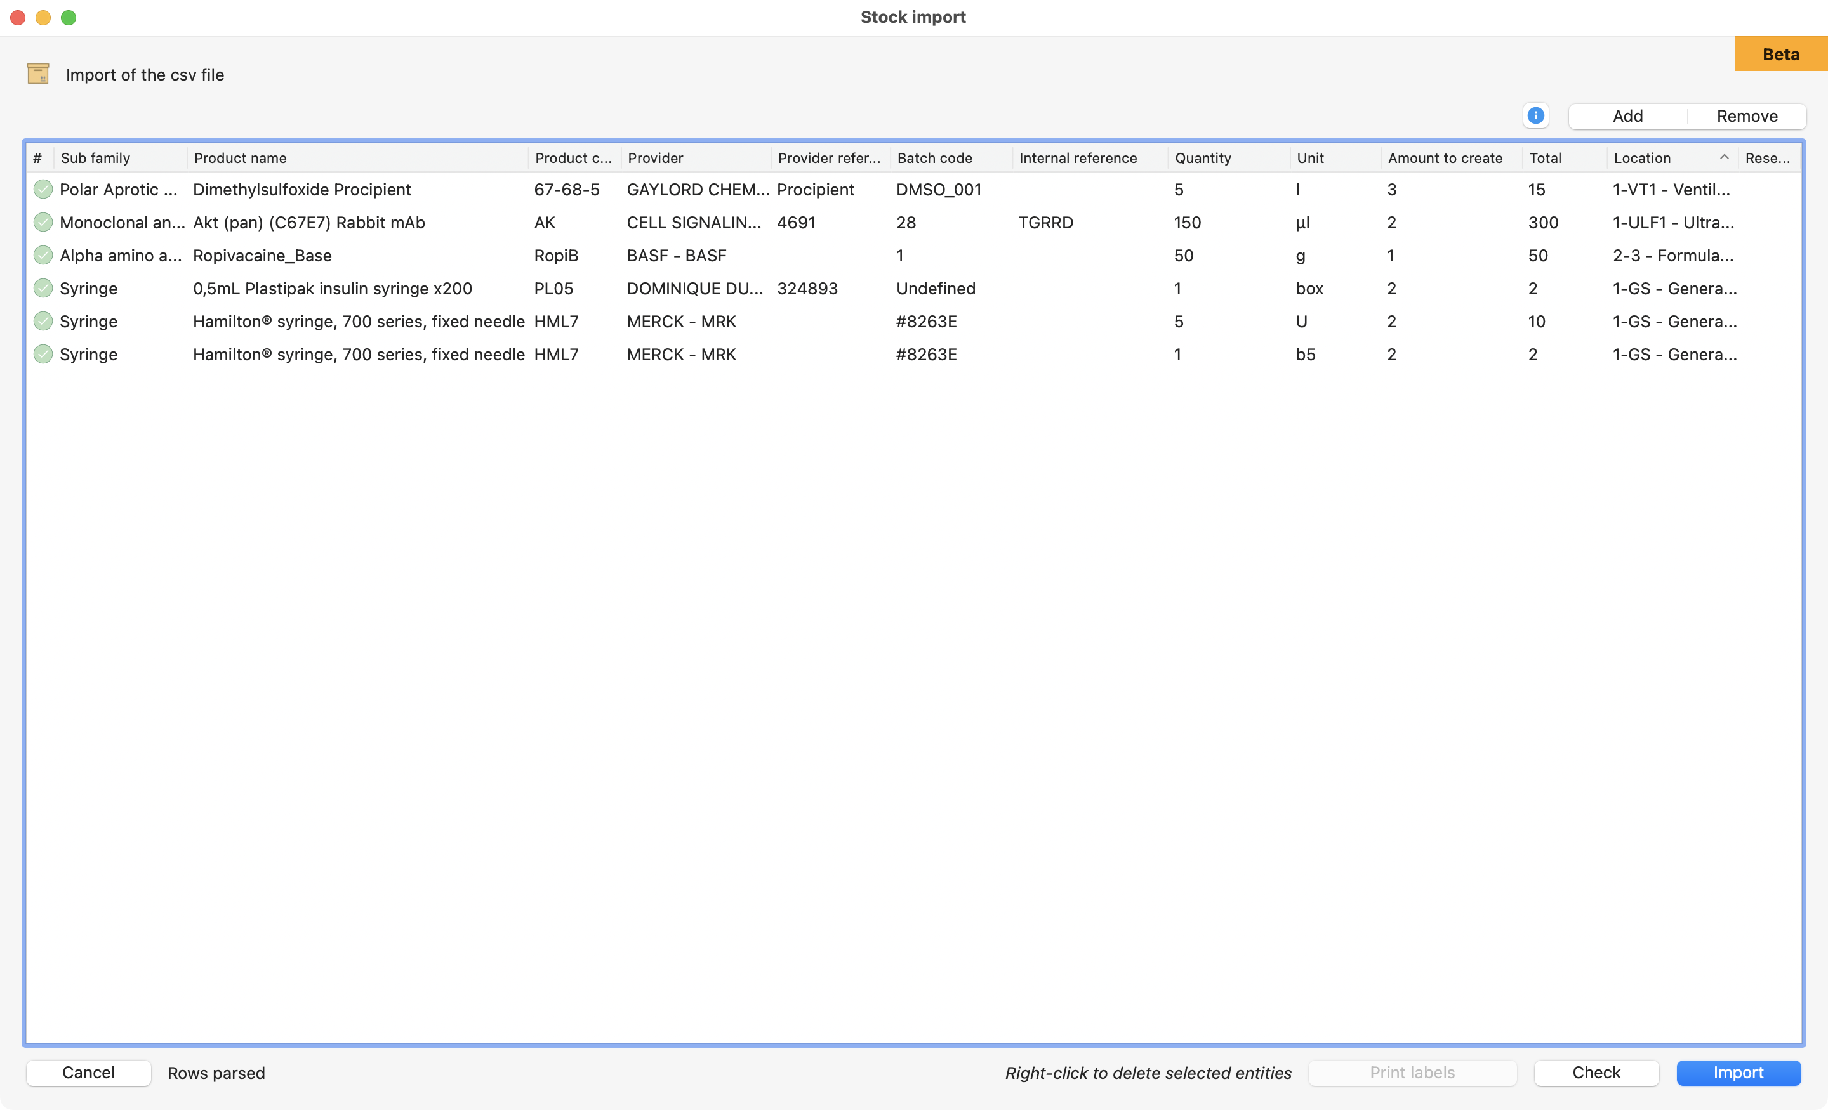Click the 300 total cell
The image size is (1828, 1110).
(1543, 223)
